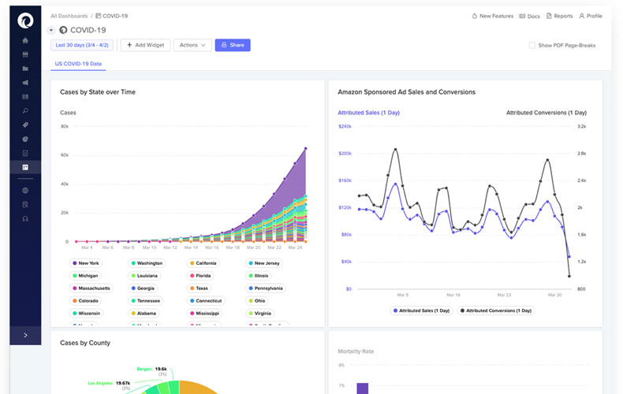Image resolution: width=623 pixels, height=394 pixels.
Task: Enable Show PDF Page-Breaks checkbox
Action: click(532, 45)
